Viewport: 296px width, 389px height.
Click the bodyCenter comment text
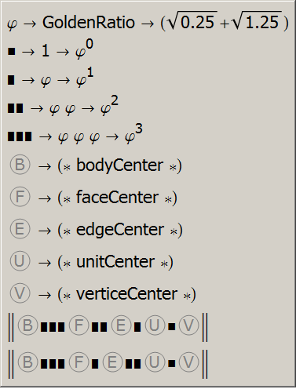119,165
